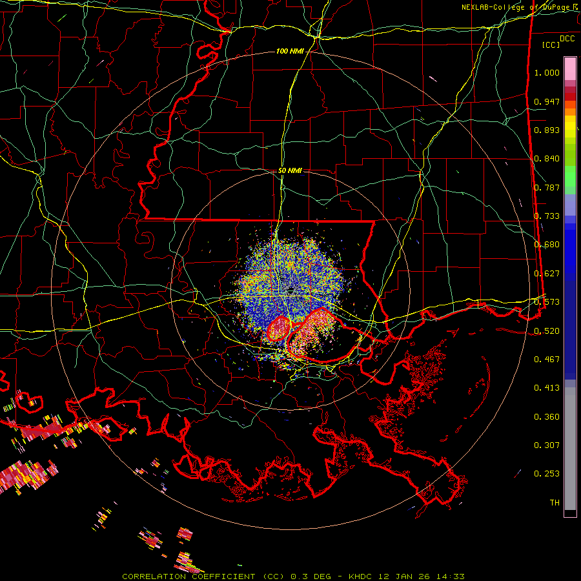Select the 1.000 scale value

coord(547,72)
